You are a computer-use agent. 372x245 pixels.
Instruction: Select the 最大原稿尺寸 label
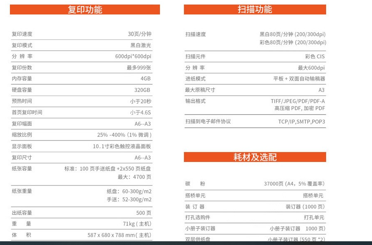(200, 90)
